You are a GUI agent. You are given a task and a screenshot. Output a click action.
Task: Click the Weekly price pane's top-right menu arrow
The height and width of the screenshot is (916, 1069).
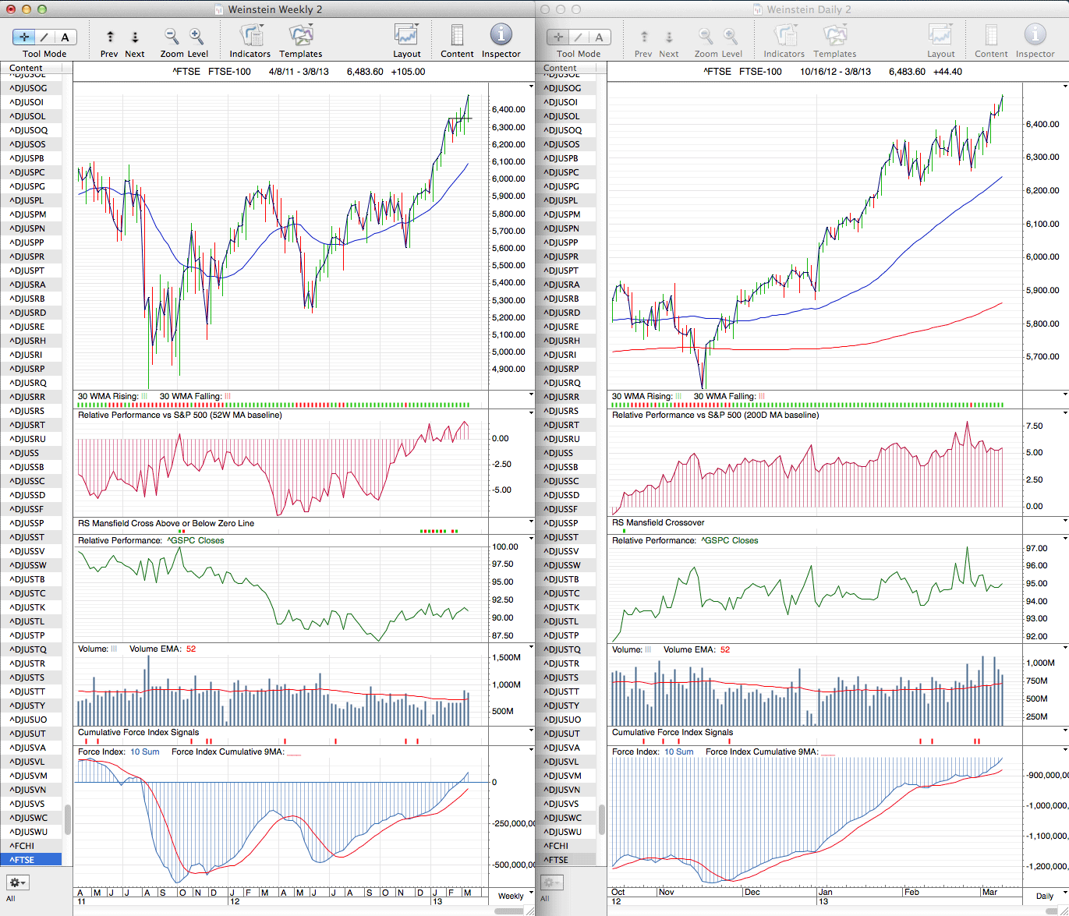tap(531, 87)
